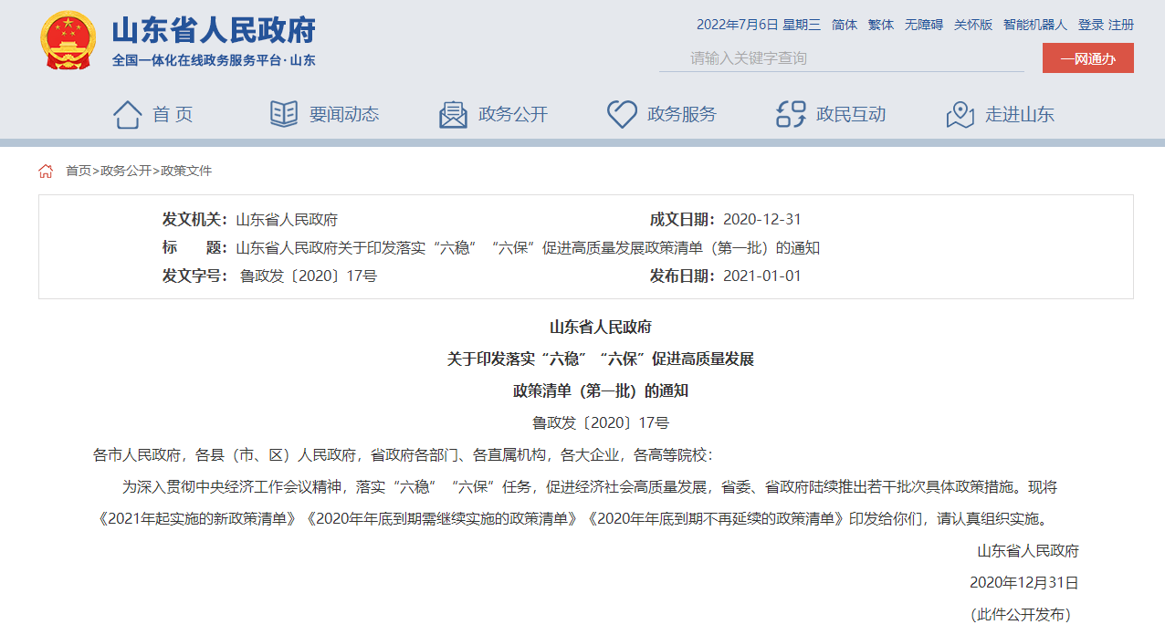Click the 登录 login link
1165x635 pixels.
tap(1090, 25)
